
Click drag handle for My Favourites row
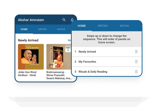pos(136,62)
